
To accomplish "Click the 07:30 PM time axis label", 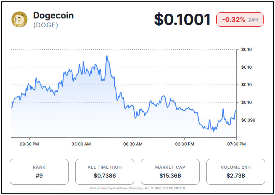I will (x=236, y=144).
